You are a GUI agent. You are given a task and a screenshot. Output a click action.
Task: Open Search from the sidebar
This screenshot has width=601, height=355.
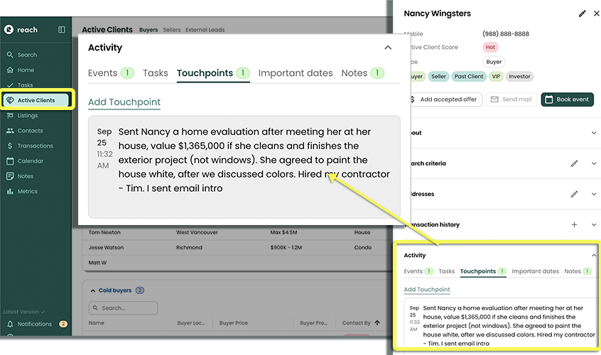pos(27,55)
